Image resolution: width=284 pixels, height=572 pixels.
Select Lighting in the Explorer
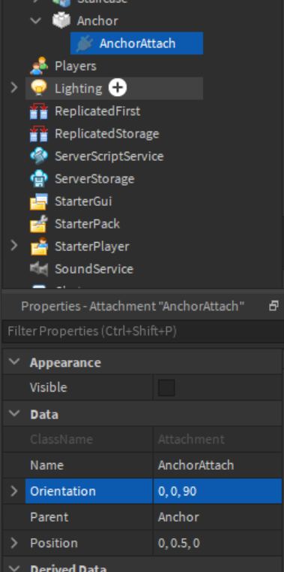(x=78, y=89)
